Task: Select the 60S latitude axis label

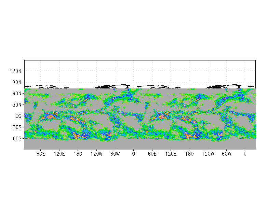Action: point(17,139)
